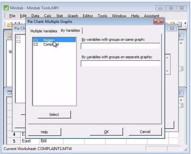Click the notes icon at toolbar right edge

coord(180,24)
